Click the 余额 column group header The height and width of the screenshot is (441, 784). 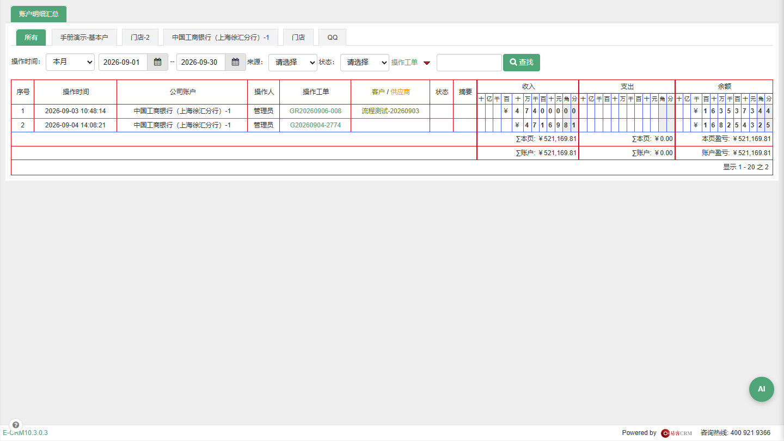click(724, 87)
